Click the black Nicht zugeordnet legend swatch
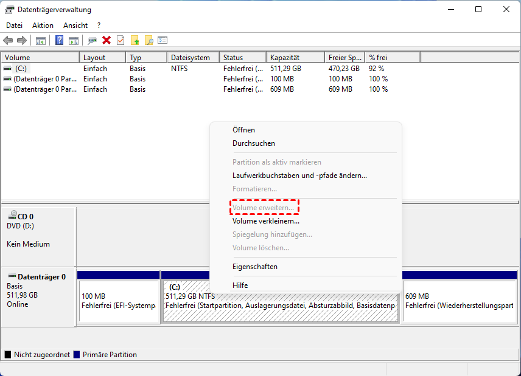The height and width of the screenshot is (376, 521). pyautogui.click(x=8, y=355)
